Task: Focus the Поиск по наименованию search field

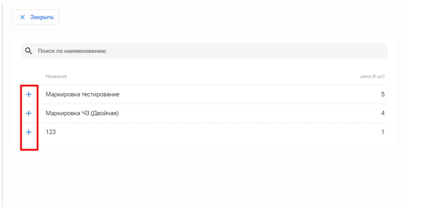Action: (204, 51)
